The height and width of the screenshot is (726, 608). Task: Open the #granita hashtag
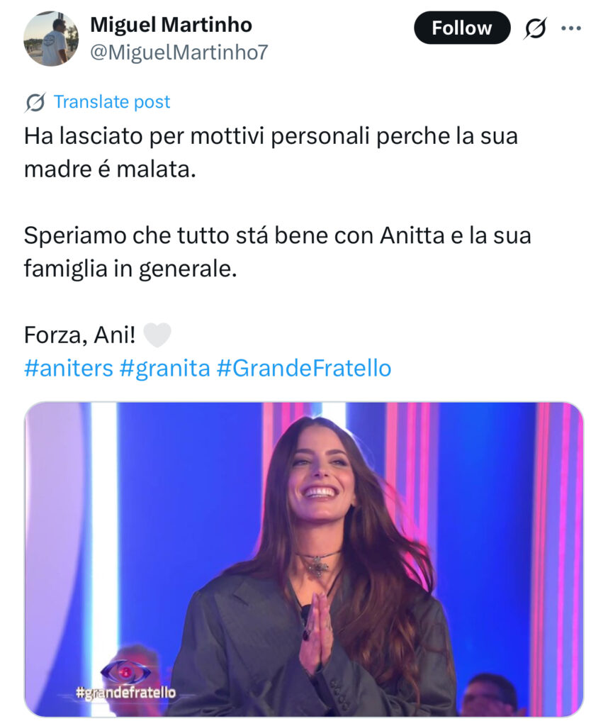(x=163, y=369)
